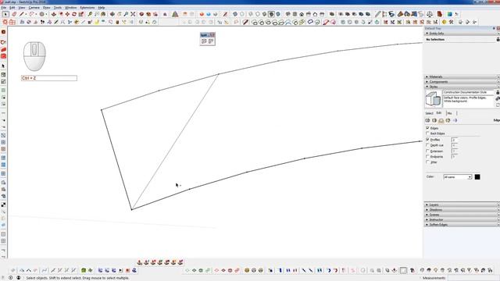Select the Move tool

click(67, 14)
